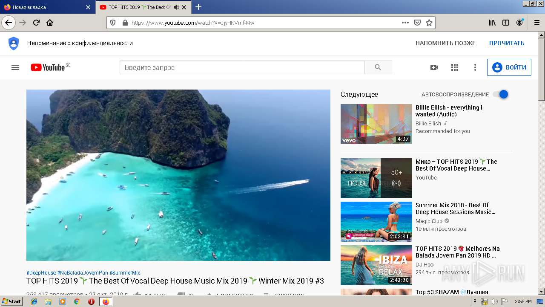Open YouTube settings three-dot menu

(475, 67)
